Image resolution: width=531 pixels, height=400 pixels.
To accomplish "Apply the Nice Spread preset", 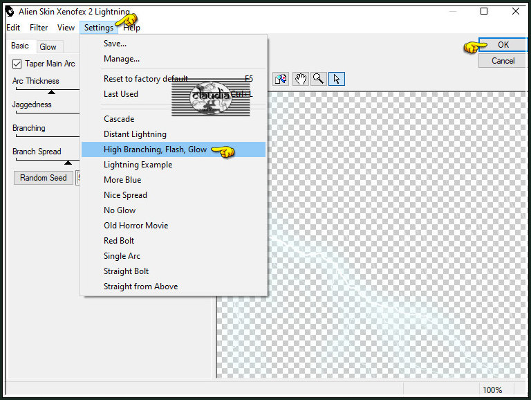I will tap(174, 195).
